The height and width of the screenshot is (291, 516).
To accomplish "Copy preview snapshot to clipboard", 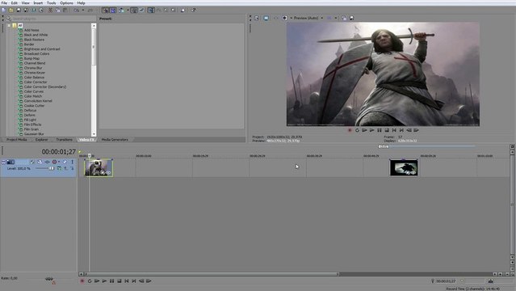I will 344,18.
